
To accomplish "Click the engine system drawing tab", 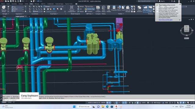I will pos(20,16).
